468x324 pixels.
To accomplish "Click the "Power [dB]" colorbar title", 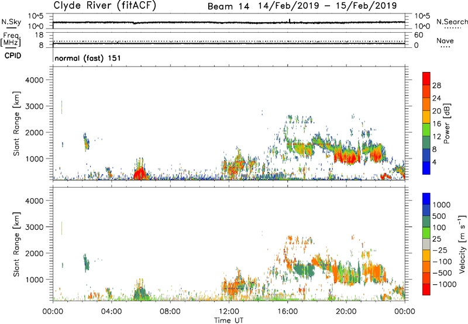I will tap(446, 123).
